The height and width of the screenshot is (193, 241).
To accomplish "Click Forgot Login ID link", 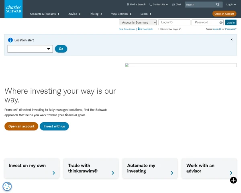I will (x=217, y=29).
